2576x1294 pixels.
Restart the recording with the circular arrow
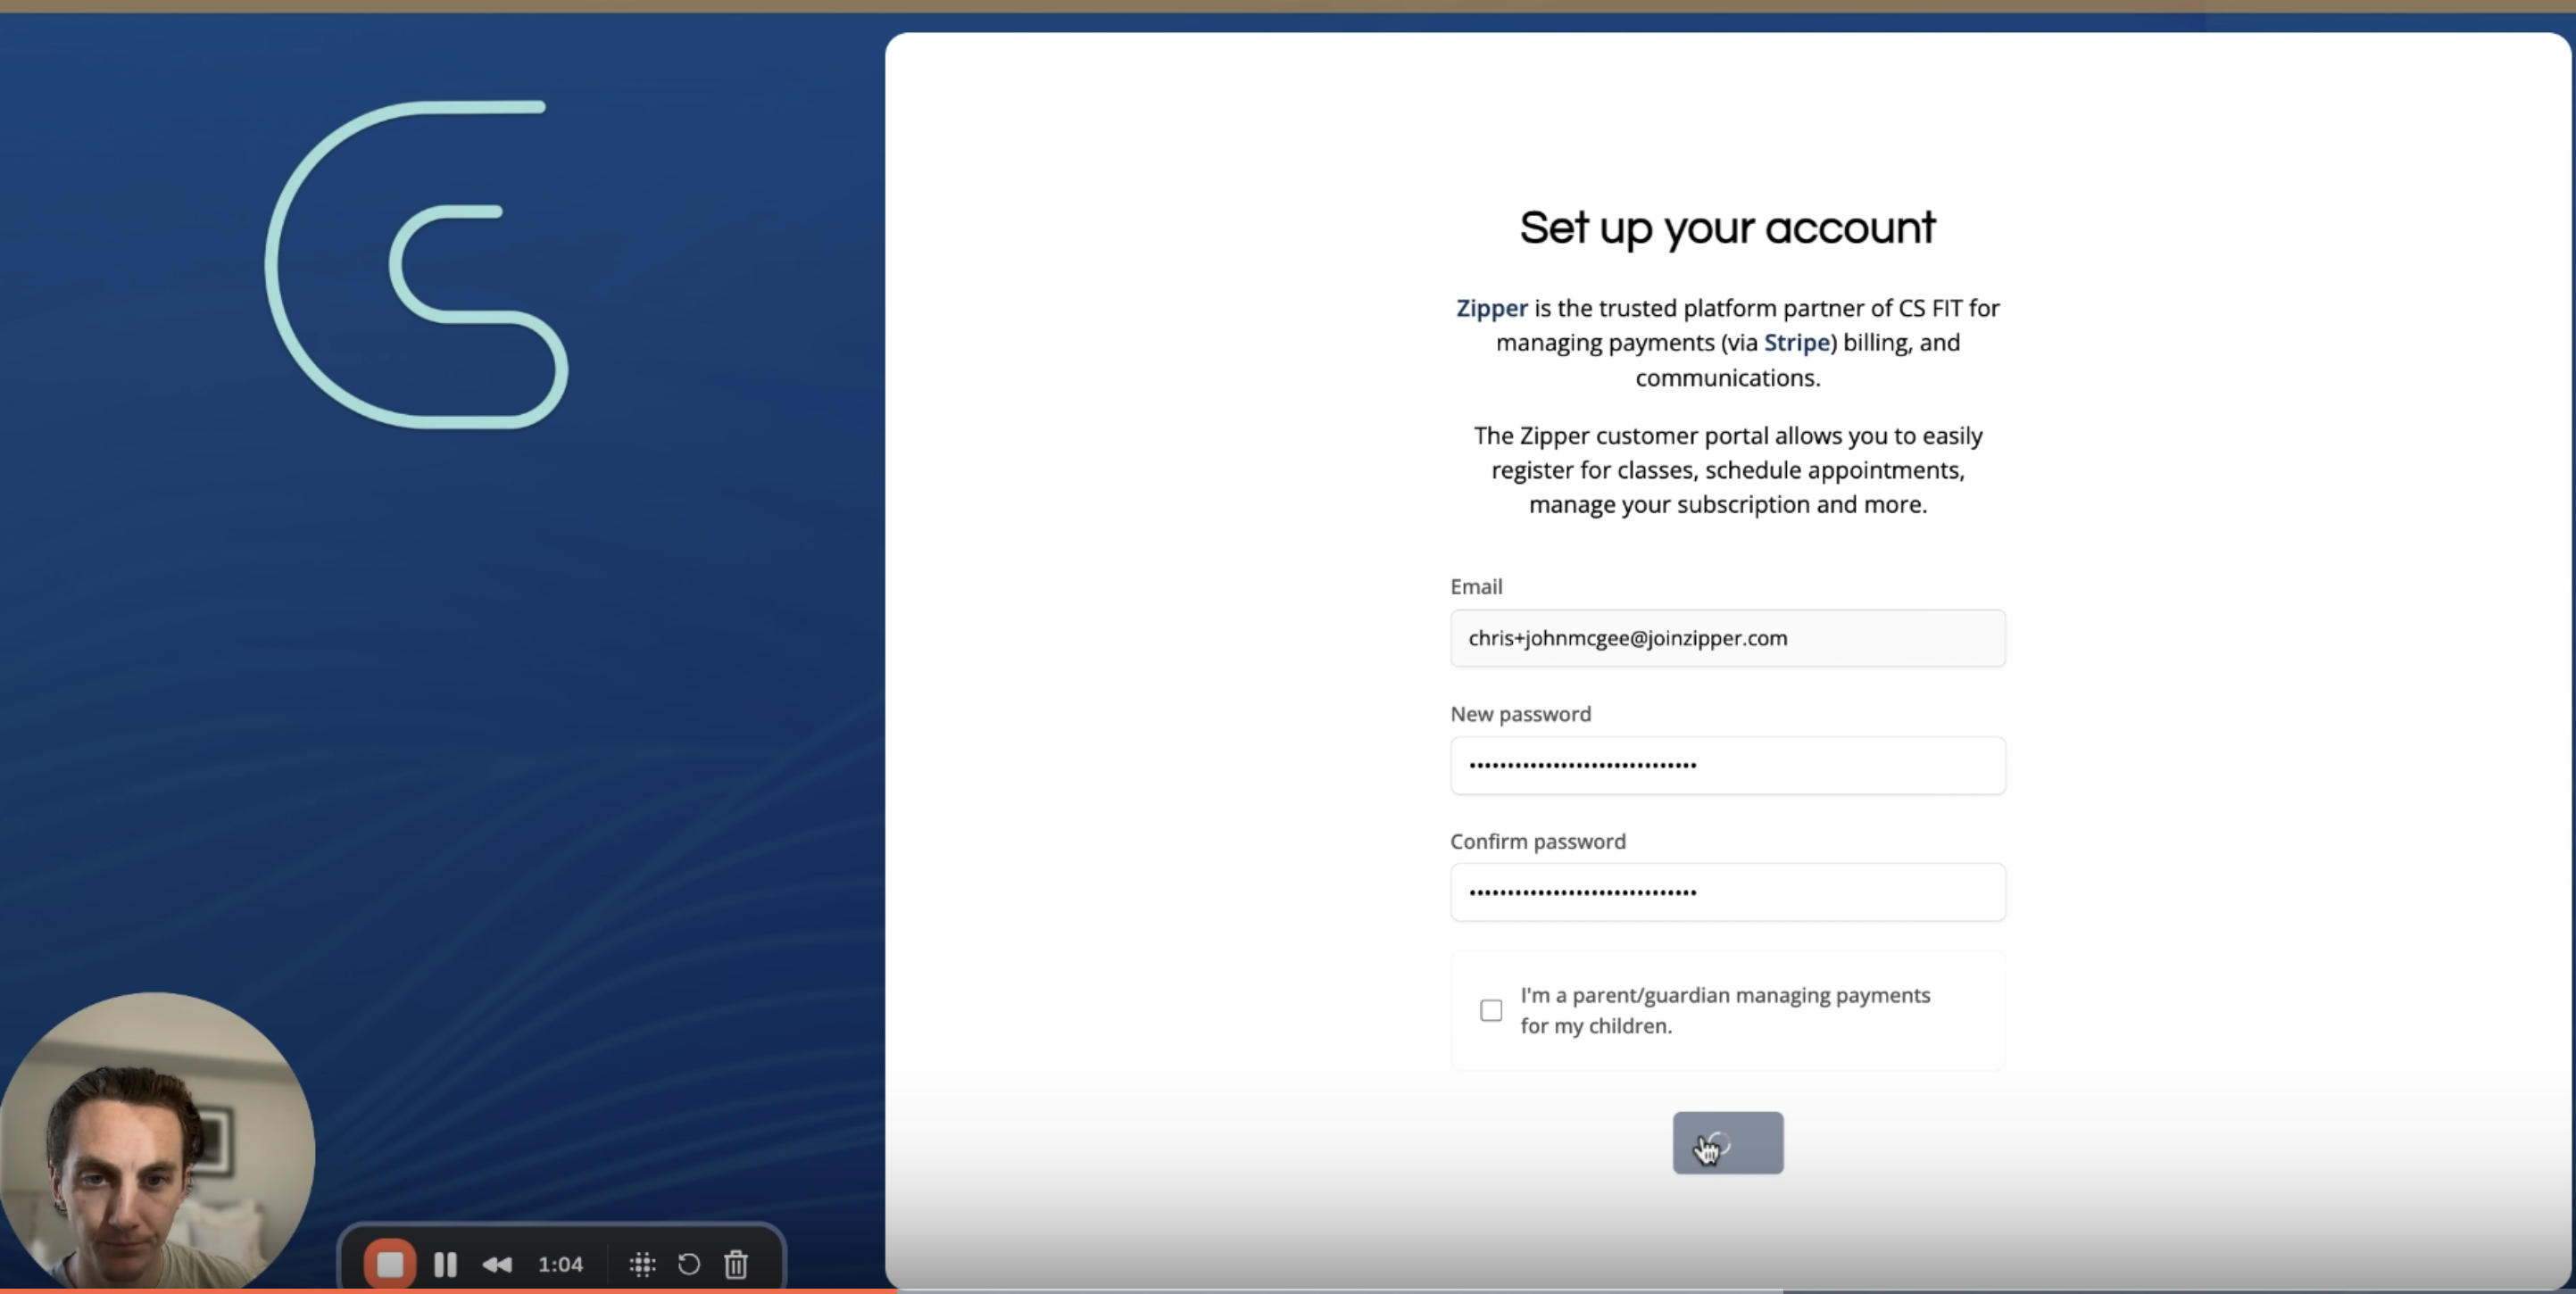click(x=689, y=1264)
